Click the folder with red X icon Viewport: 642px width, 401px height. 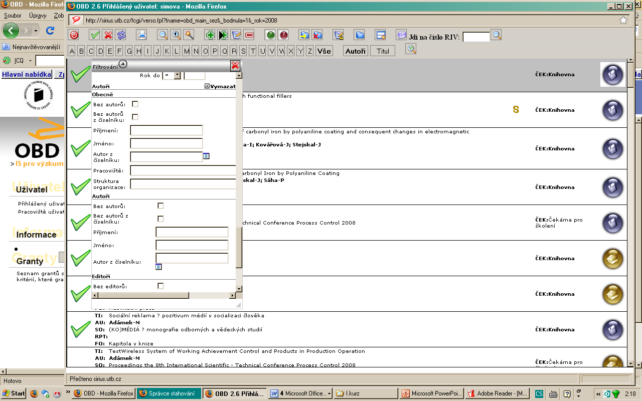[317, 35]
